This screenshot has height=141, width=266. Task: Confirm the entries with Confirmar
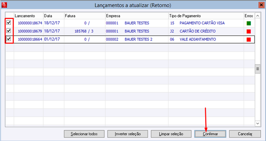210,134
